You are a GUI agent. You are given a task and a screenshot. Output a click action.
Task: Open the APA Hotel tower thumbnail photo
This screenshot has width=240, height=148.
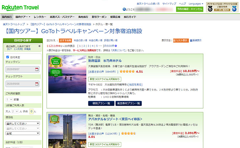pos(67,131)
